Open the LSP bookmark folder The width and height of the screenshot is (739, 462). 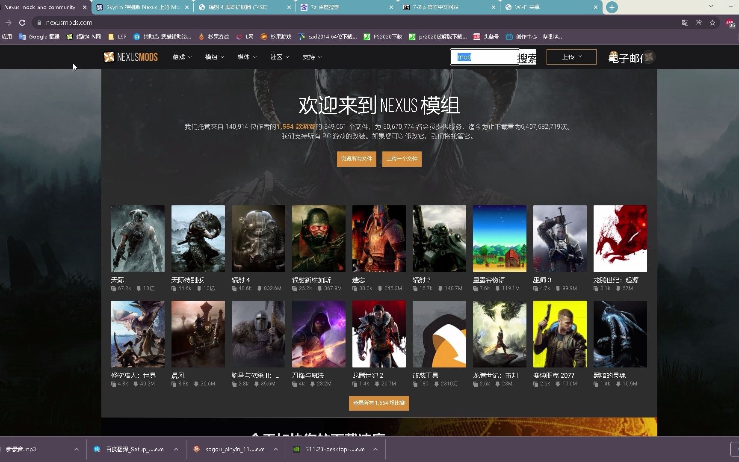coord(118,37)
